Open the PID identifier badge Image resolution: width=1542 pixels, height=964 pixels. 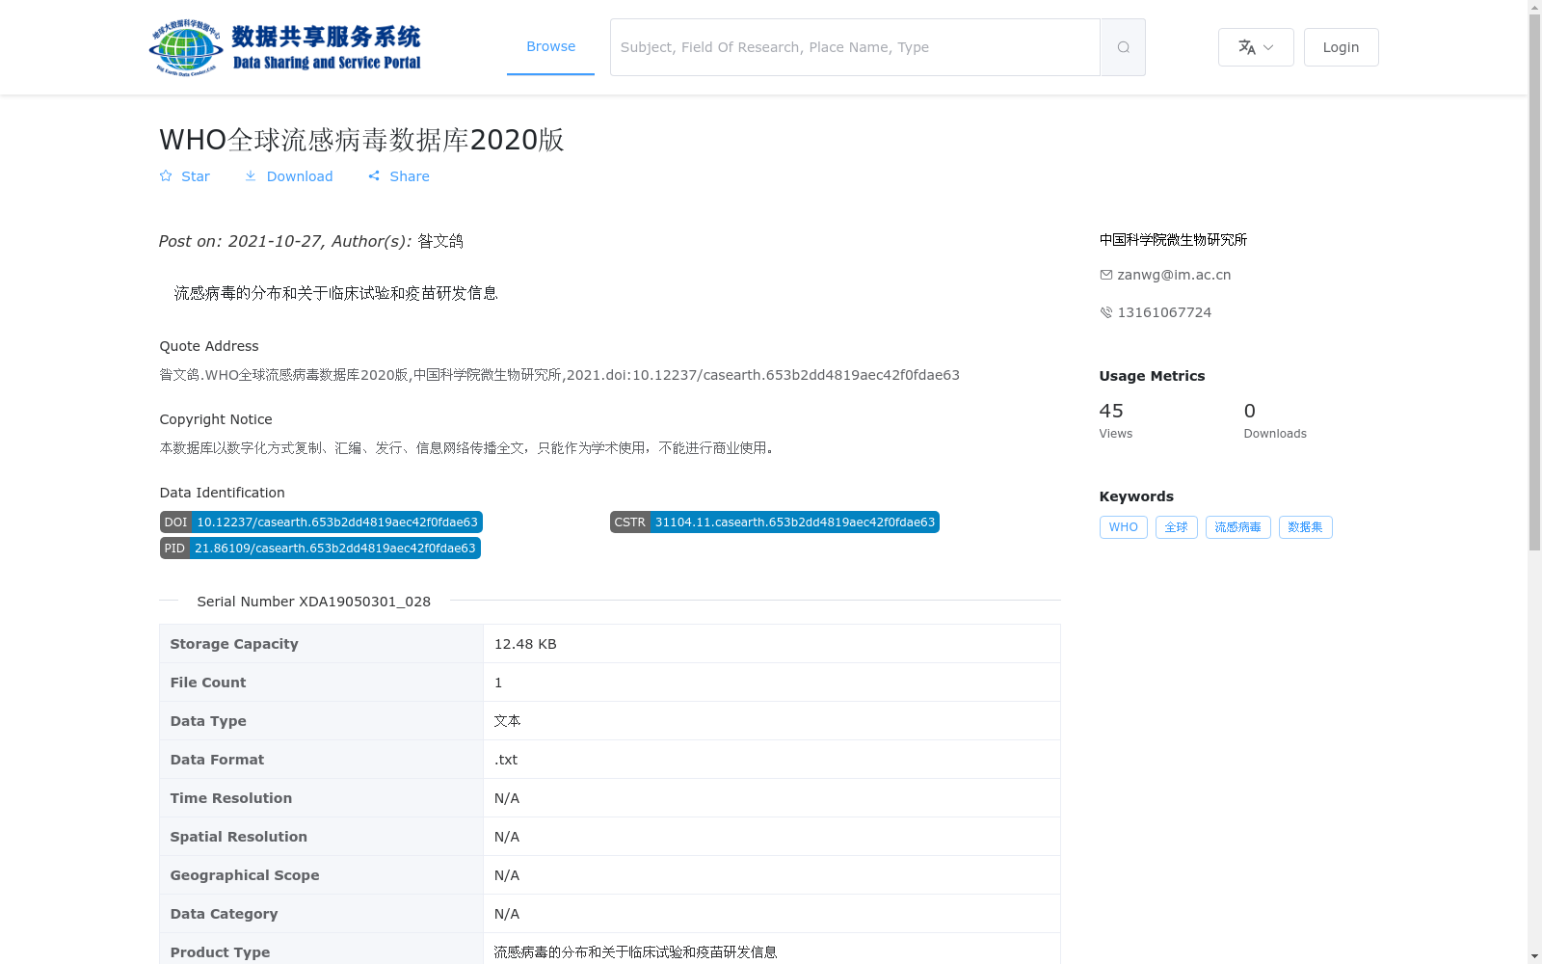320,548
